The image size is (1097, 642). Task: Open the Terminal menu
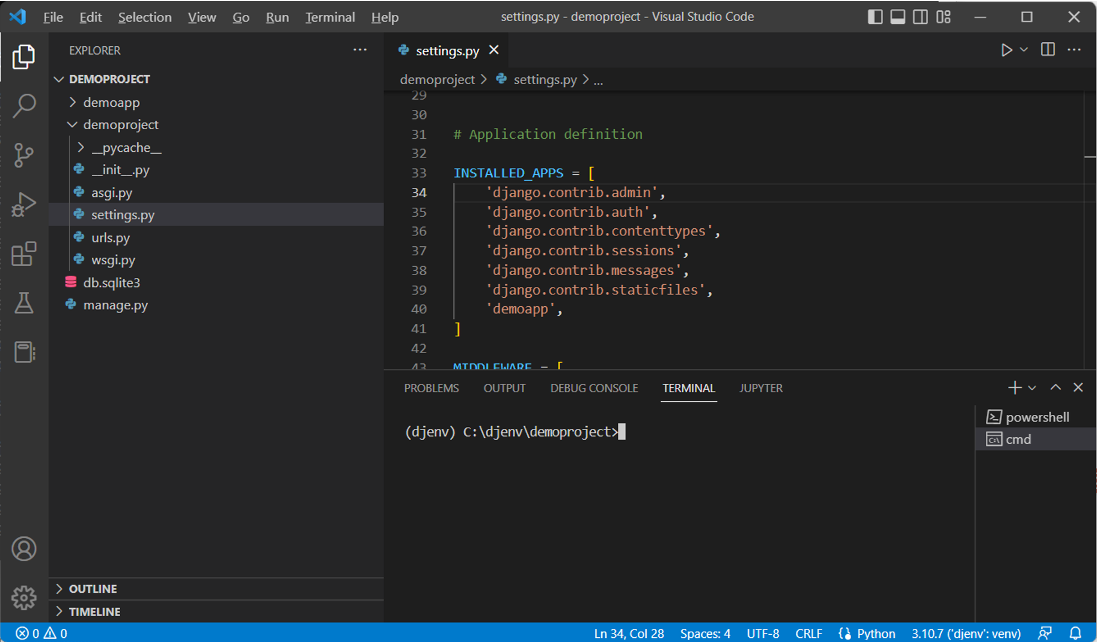coord(329,17)
